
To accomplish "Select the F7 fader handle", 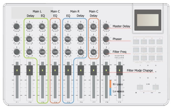I will coord(94,70).
